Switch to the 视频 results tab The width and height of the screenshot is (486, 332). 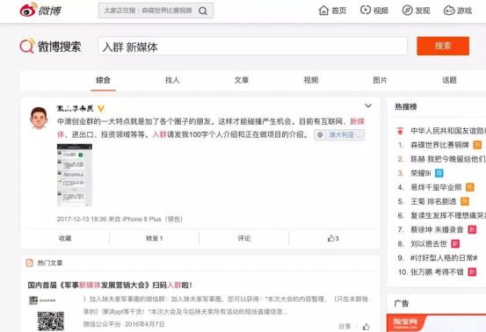(311, 80)
